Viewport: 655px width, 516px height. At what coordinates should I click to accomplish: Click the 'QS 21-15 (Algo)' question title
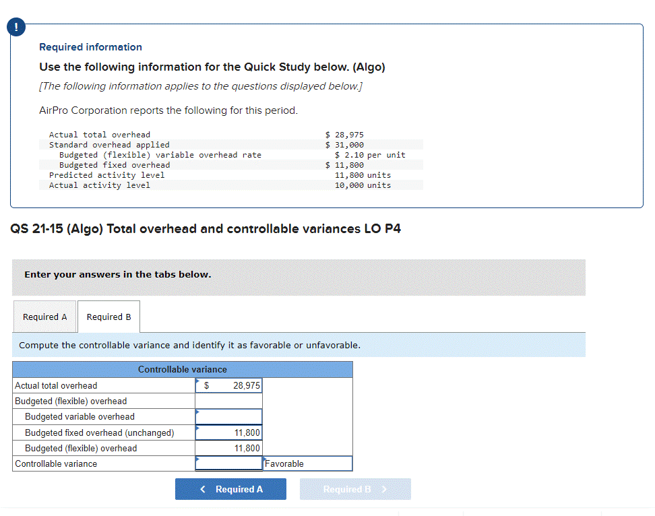205,229
